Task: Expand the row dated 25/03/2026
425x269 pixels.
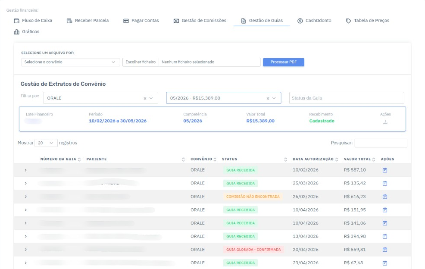Action: tap(26, 183)
